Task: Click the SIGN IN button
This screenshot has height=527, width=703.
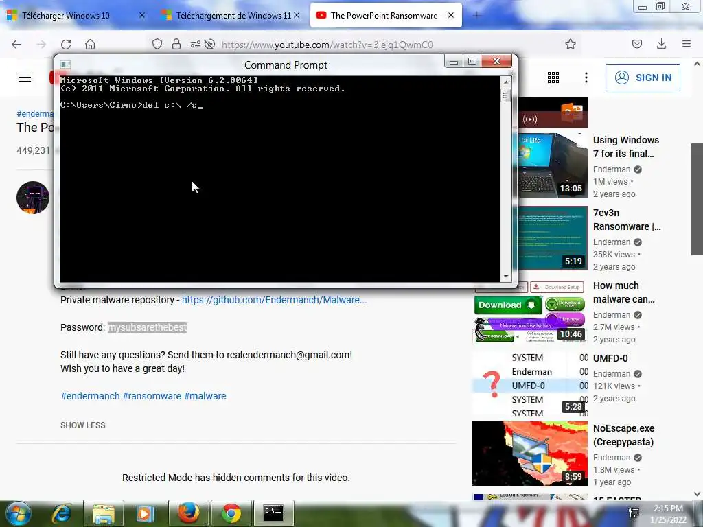Action: click(643, 78)
